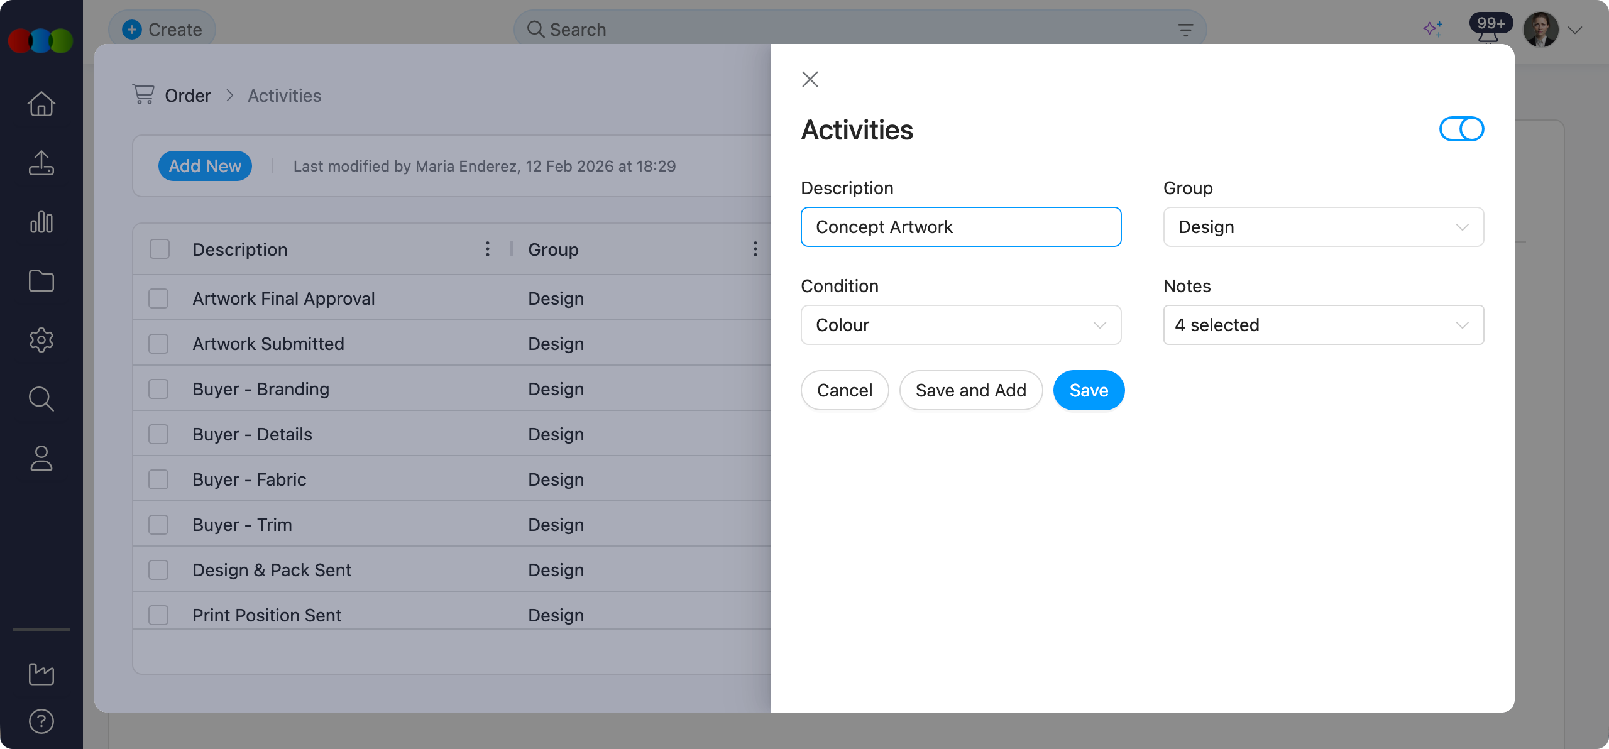Select all rows via header checkbox
This screenshot has height=749, width=1609.
tap(158, 249)
